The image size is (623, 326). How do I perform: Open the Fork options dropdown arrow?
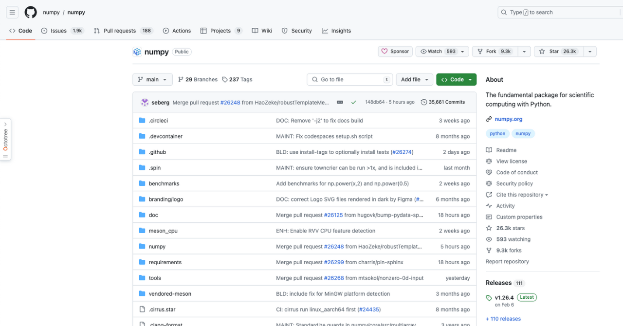tap(524, 52)
